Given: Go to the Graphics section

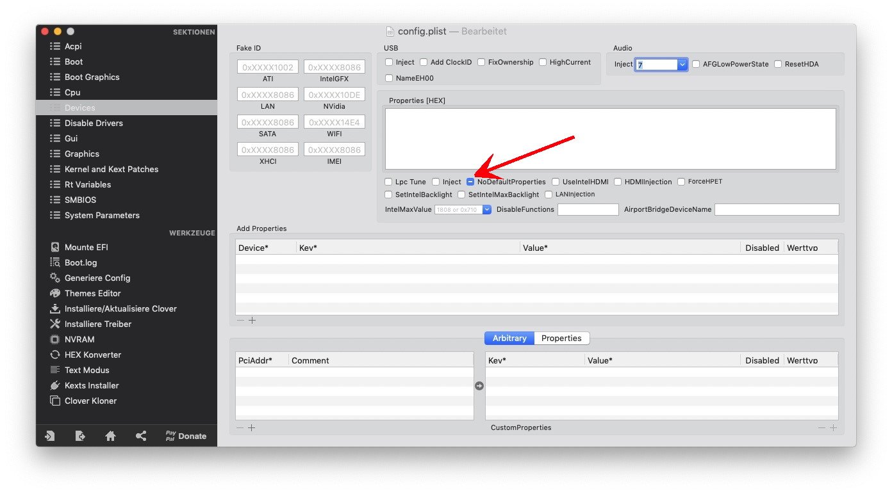Looking at the screenshot, I should (82, 154).
